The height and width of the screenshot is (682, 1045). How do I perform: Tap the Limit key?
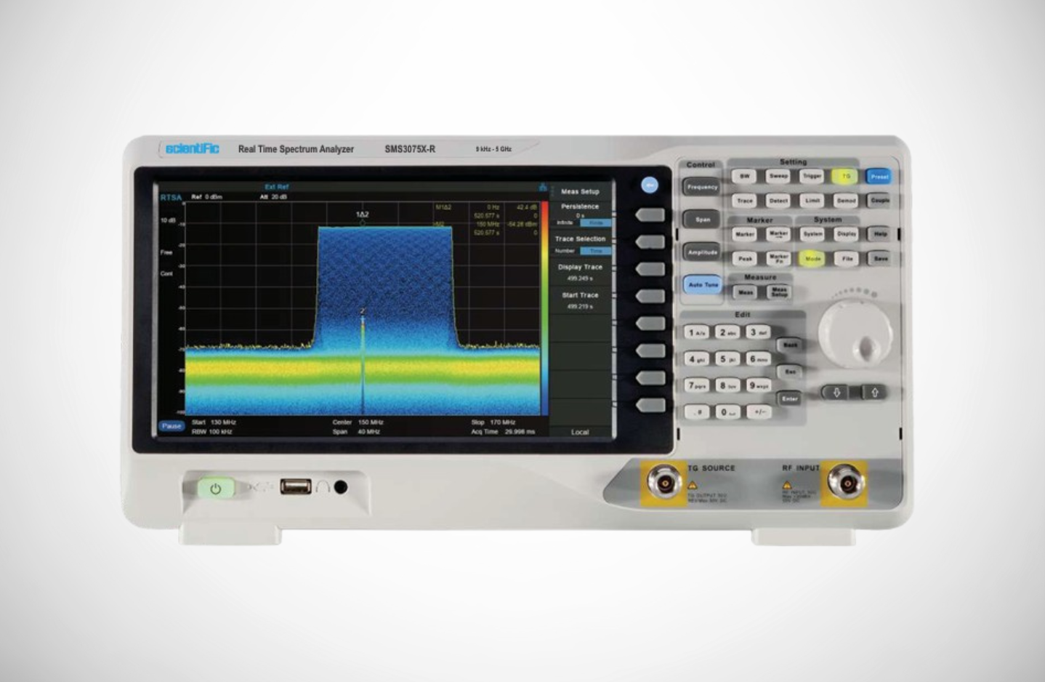(812, 200)
